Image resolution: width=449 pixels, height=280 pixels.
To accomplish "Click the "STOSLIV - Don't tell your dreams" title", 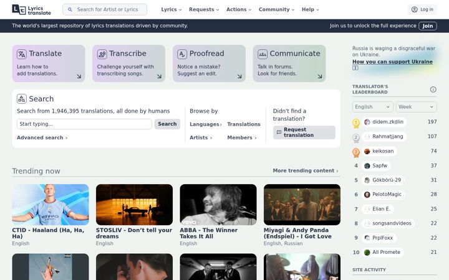I will point(134,233).
